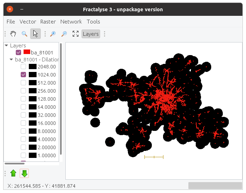Collapse the ba_81001 - Dilation group
This screenshot has width=246, height=193.
(x=11, y=60)
